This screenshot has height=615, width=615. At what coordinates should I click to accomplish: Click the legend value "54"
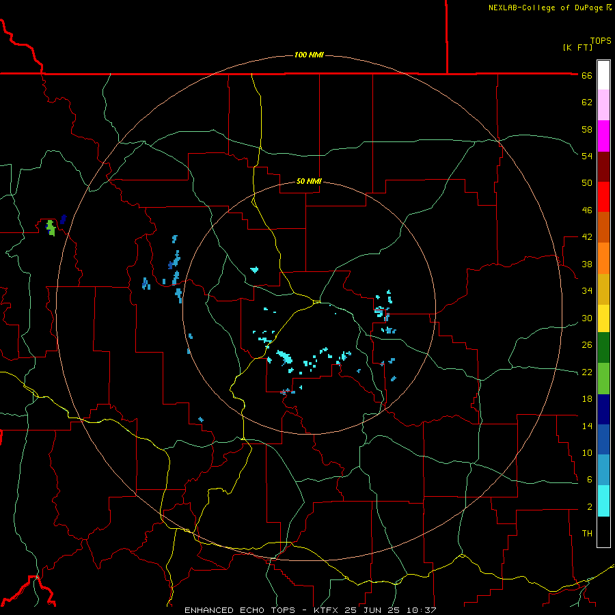pyautogui.click(x=587, y=156)
